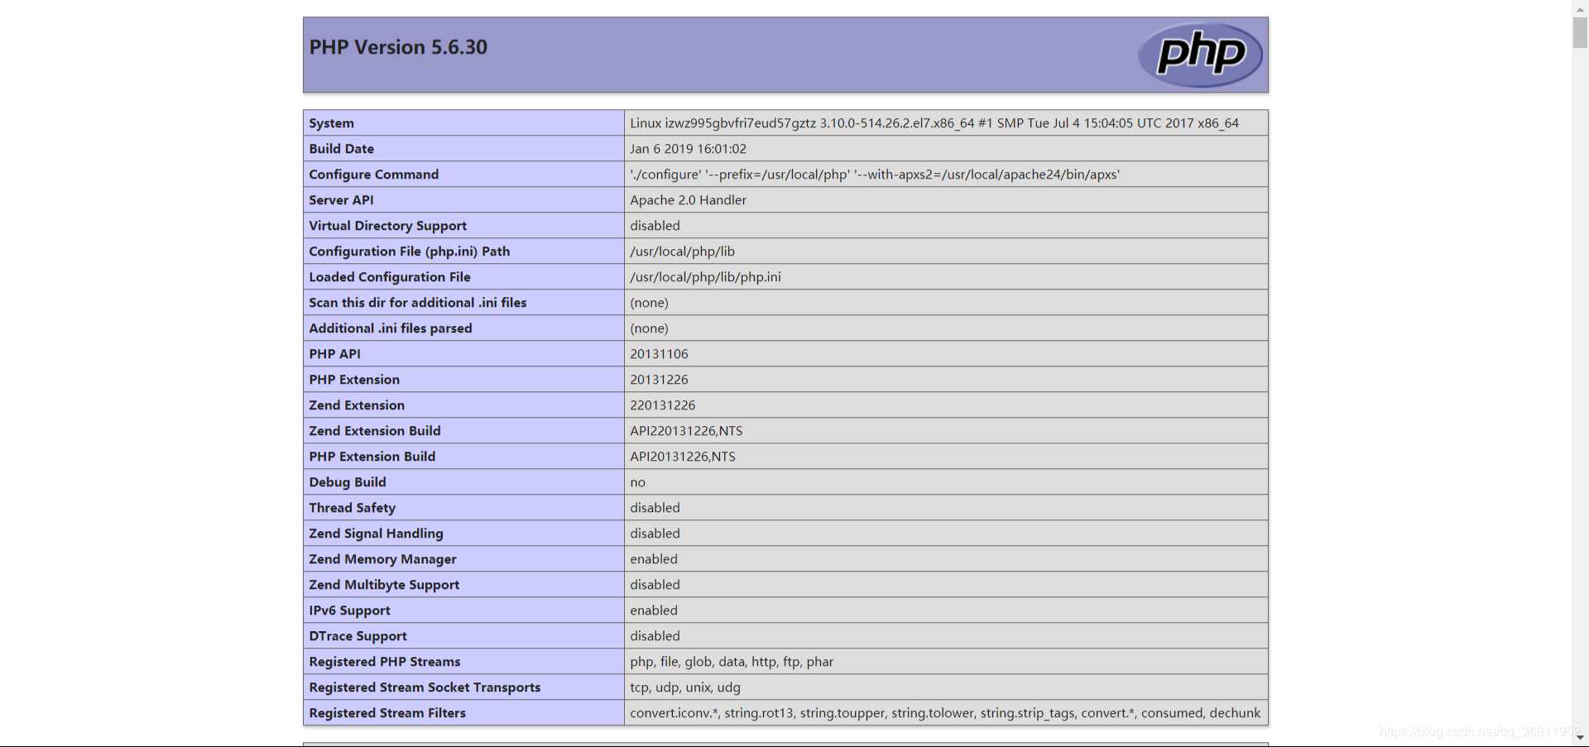This screenshot has height=747, width=1589.
Task: Select Configuration File (php.ini) Path label
Action: (x=410, y=251)
